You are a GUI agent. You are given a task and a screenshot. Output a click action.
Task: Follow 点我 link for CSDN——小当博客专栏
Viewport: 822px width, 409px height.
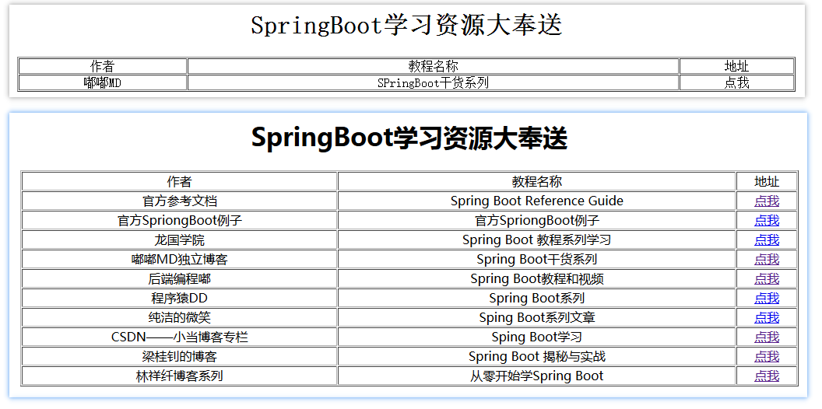coord(767,337)
